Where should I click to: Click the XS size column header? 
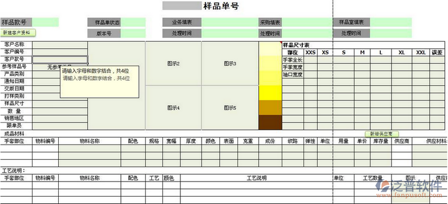(325, 52)
